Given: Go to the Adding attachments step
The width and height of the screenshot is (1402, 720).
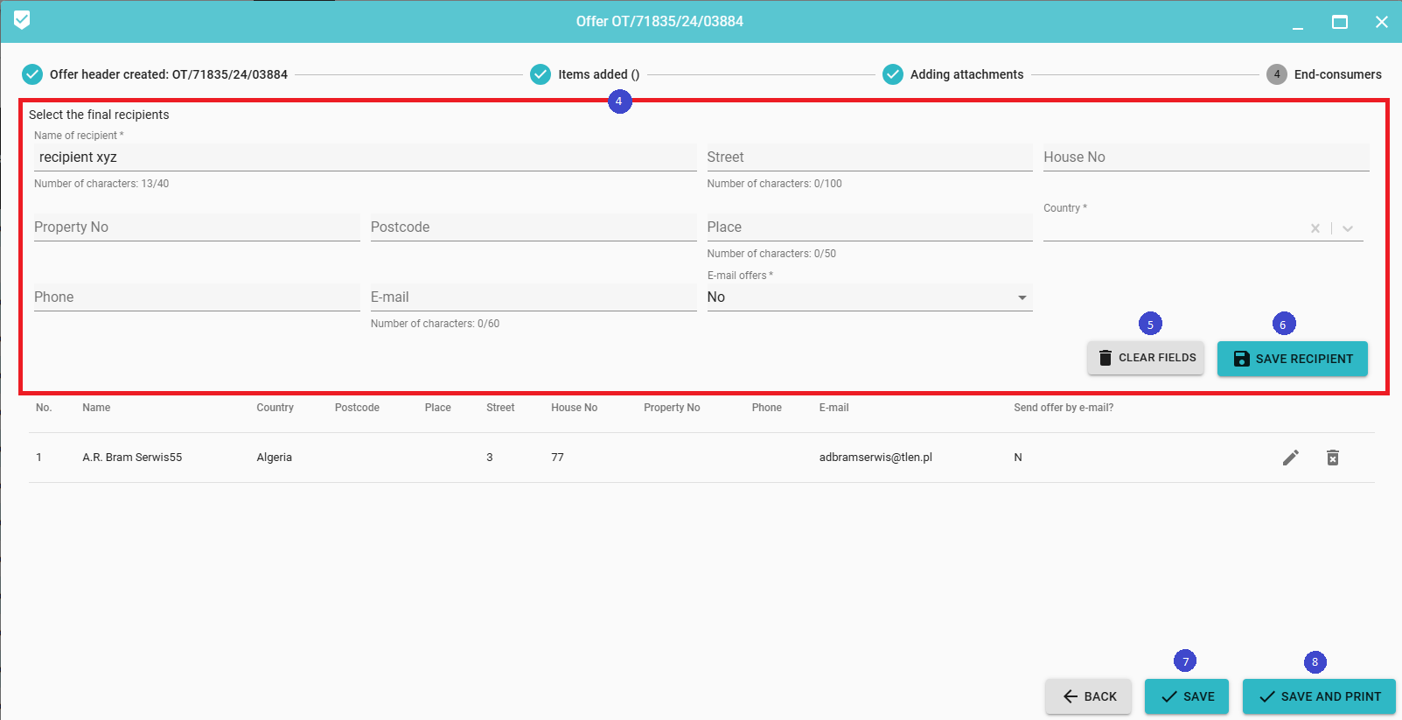Looking at the screenshot, I should 966,74.
